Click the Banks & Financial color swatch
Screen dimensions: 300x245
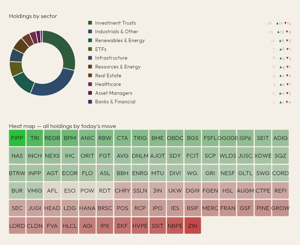90,102
